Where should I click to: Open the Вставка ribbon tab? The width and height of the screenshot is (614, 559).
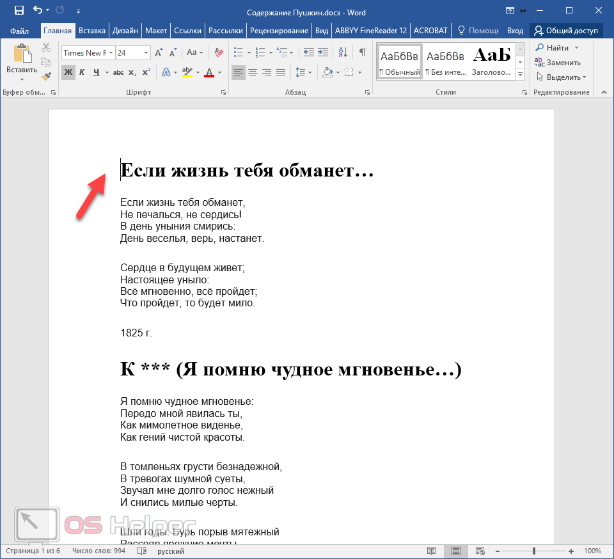point(92,30)
